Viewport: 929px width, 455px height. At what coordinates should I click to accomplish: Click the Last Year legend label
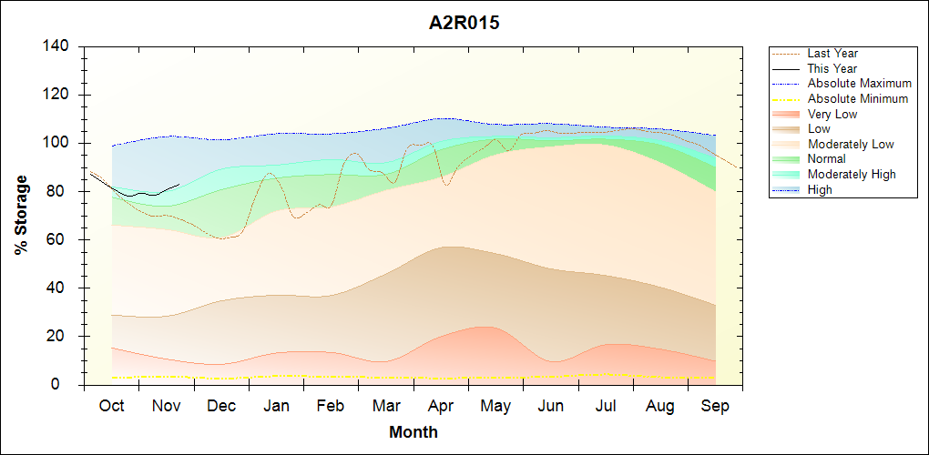point(832,54)
